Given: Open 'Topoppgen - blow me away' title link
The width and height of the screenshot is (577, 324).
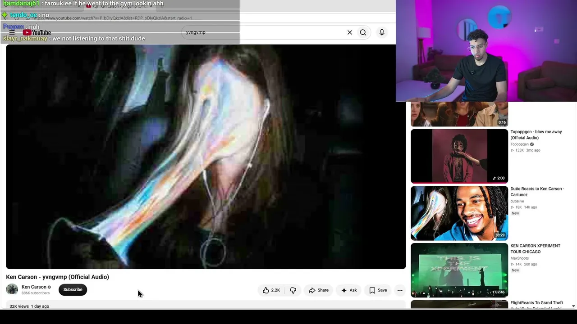Looking at the screenshot, I should (x=536, y=135).
